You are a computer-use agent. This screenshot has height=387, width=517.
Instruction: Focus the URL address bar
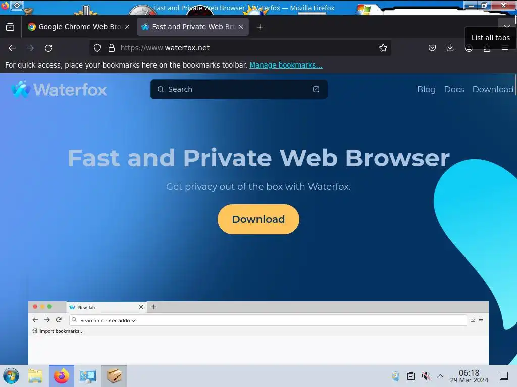pos(247,48)
